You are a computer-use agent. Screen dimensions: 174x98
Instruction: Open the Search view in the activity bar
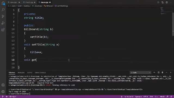[x=3, y=10]
